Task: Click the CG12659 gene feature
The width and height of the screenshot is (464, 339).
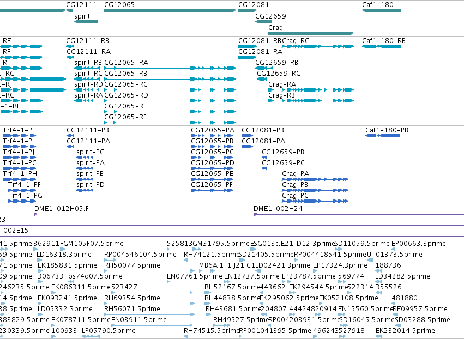Action: [263, 22]
